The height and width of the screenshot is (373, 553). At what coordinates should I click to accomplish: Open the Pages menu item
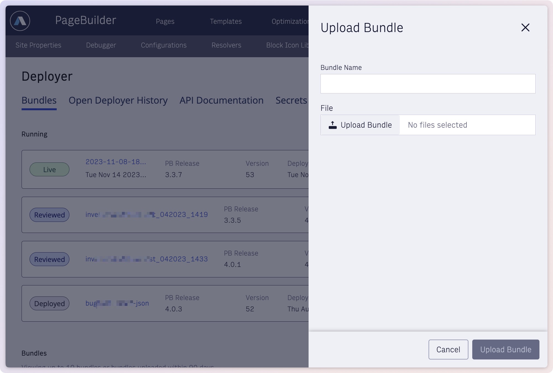point(165,20)
